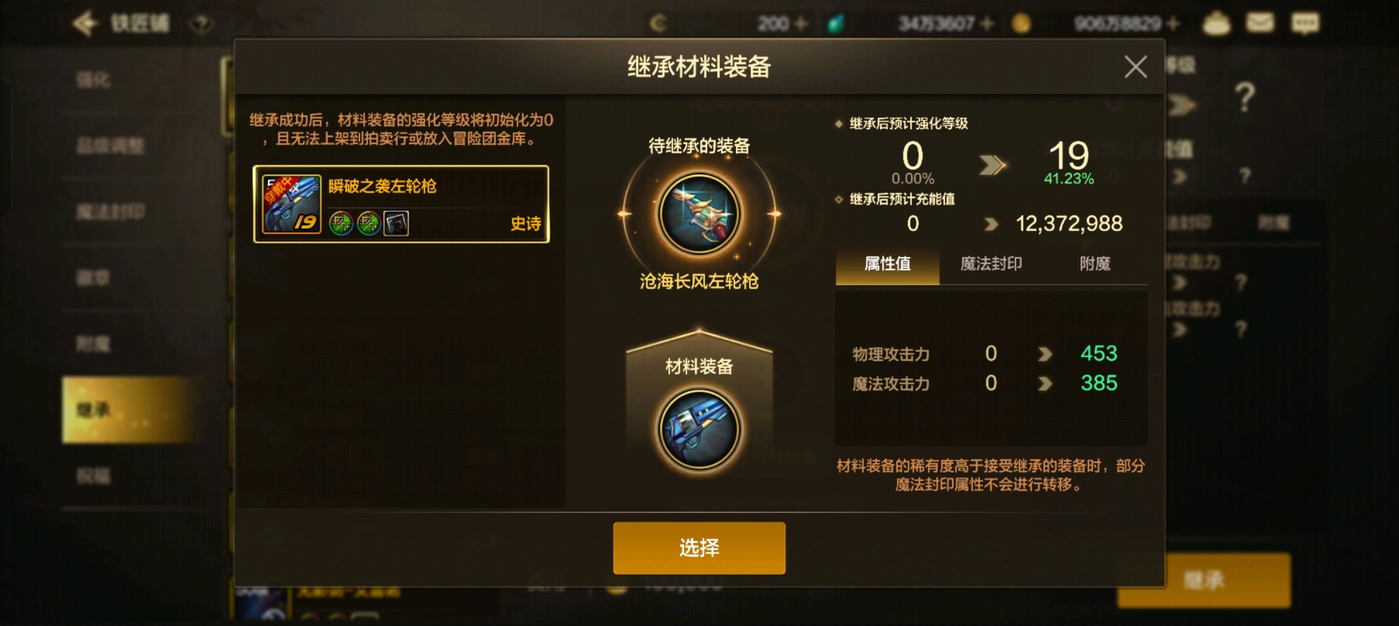This screenshot has height=626, width=1399.
Task: Click the back arrow beside 铁匠铺
Action: coord(85,23)
